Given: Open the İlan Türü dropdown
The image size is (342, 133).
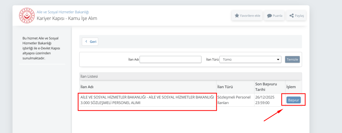Looking at the screenshot, I should coord(250,59).
